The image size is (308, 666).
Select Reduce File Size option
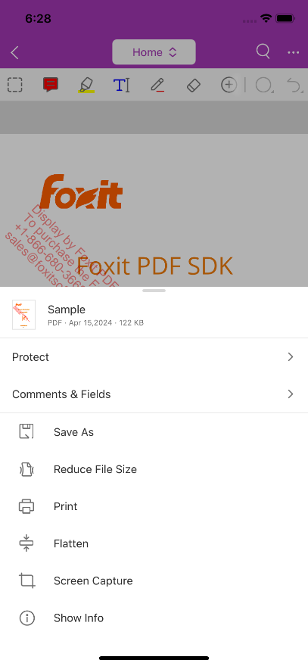[x=154, y=469]
